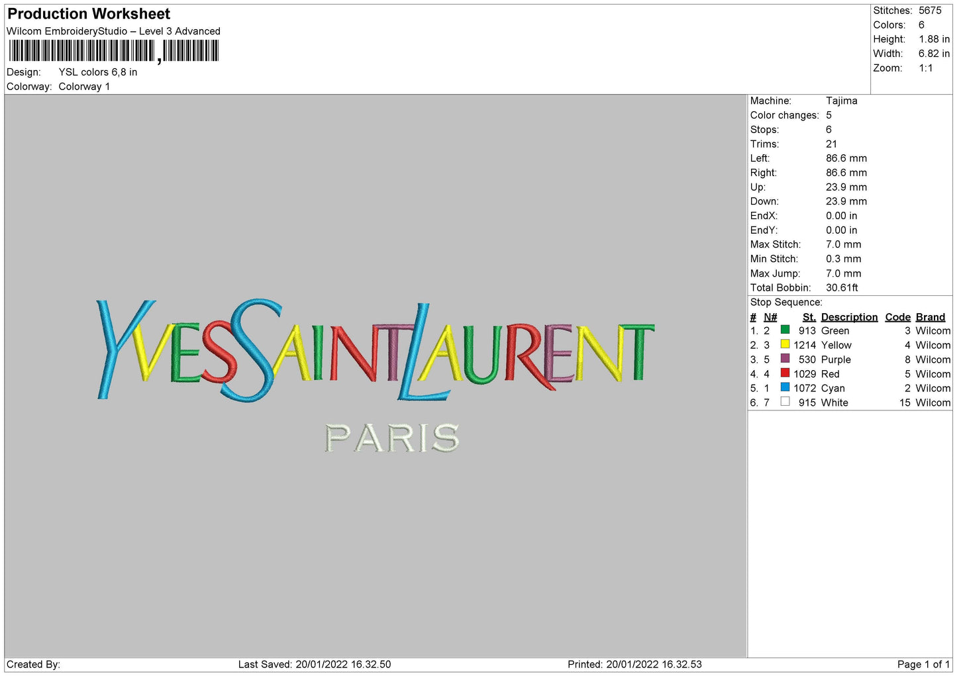Click design name 'YSL colors 6,8 in'
957x676 pixels.
coord(98,72)
